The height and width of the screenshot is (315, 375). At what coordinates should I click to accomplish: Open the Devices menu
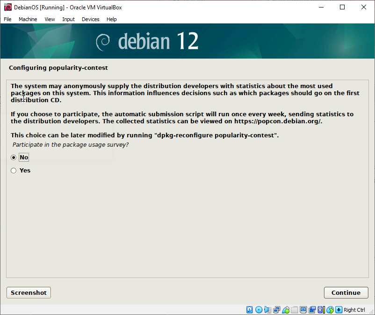coord(90,19)
